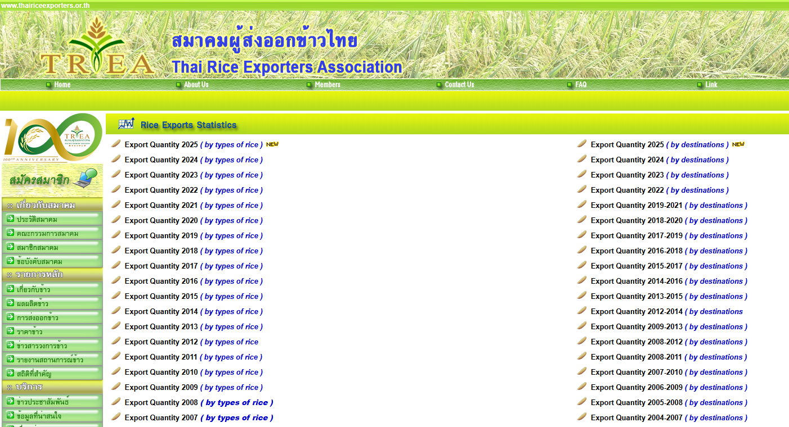The width and height of the screenshot is (789, 427).
Task: Click the สมัครสมาชิก laptop banner
Action: click(x=53, y=180)
